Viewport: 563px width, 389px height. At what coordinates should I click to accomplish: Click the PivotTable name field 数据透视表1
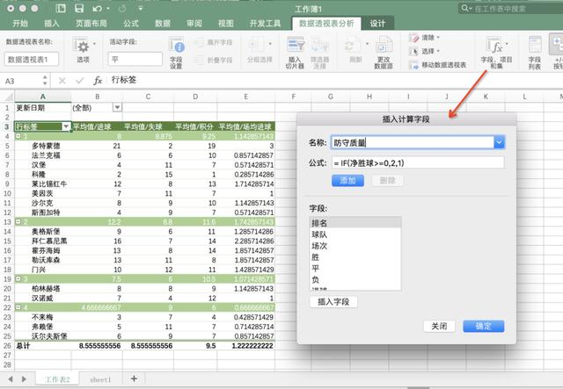(32, 59)
